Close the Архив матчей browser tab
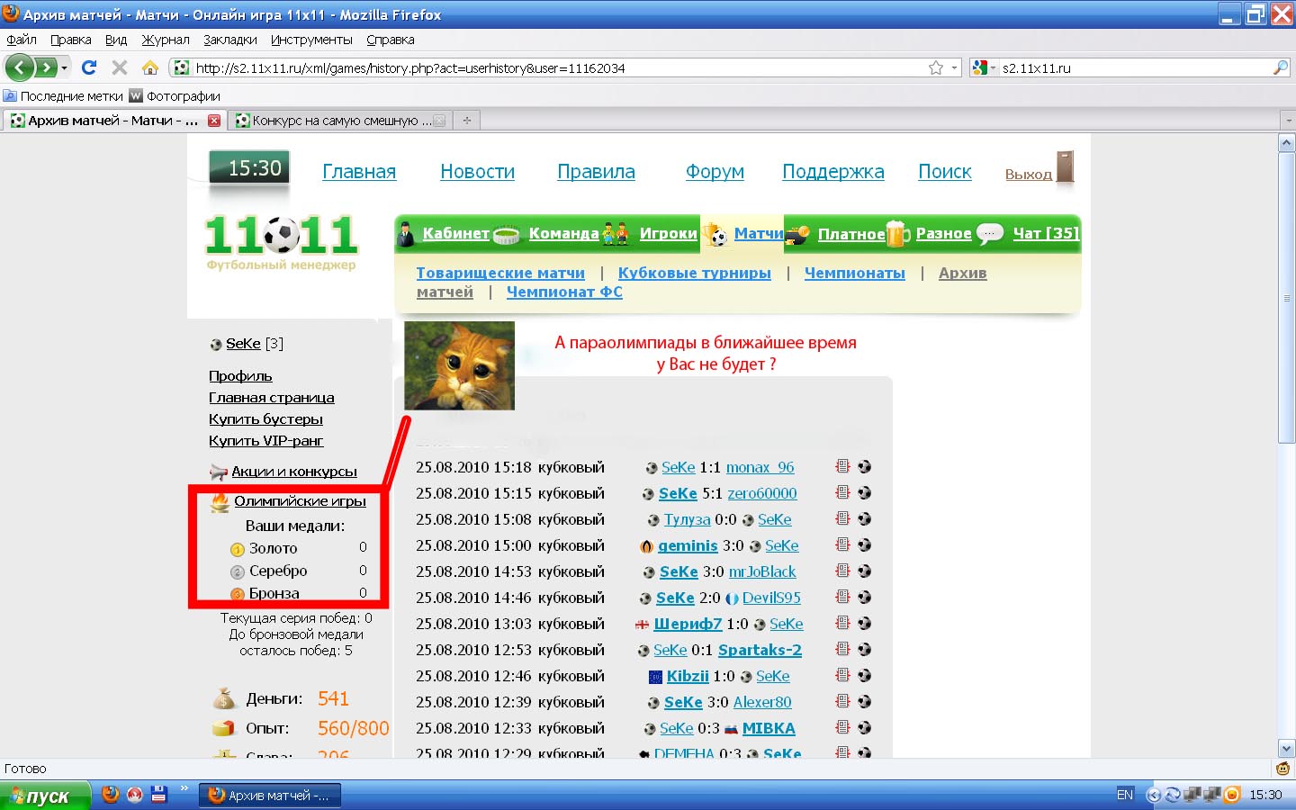Viewport: 1296px width, 810px height. pos(214,121)
